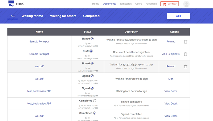Click Remind for the first Sample Form.pdf
The height and width of the screenshot is (121, 213).
pos(171,42)
